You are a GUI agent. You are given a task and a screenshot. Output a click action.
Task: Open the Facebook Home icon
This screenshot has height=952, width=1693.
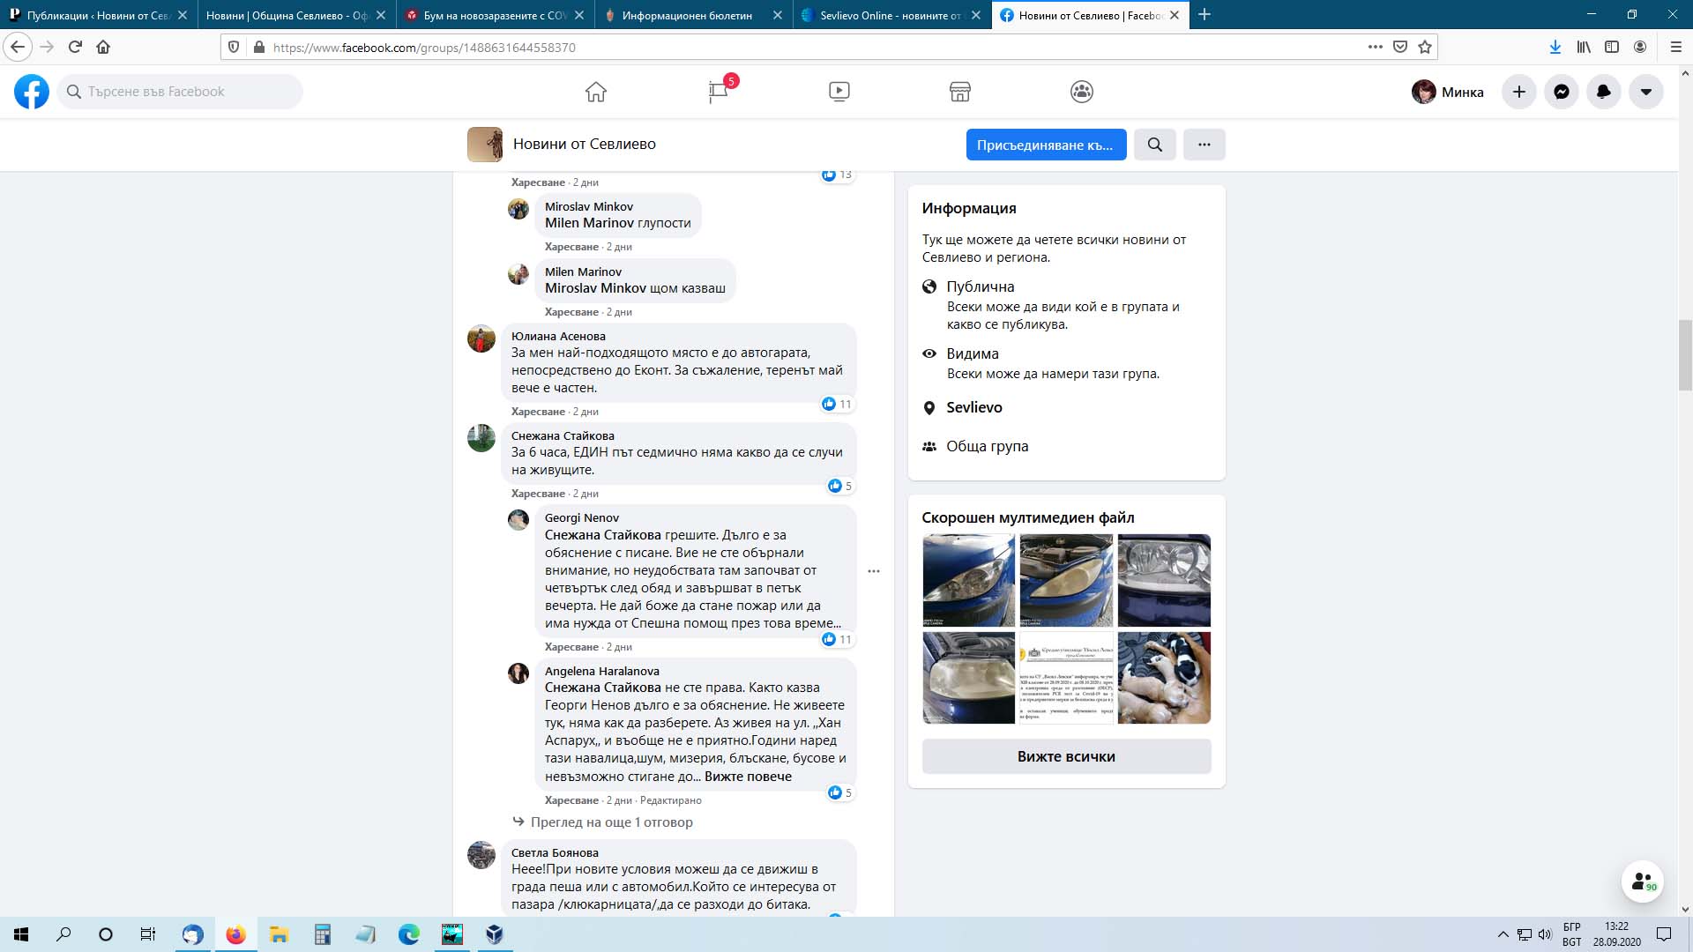596,92
